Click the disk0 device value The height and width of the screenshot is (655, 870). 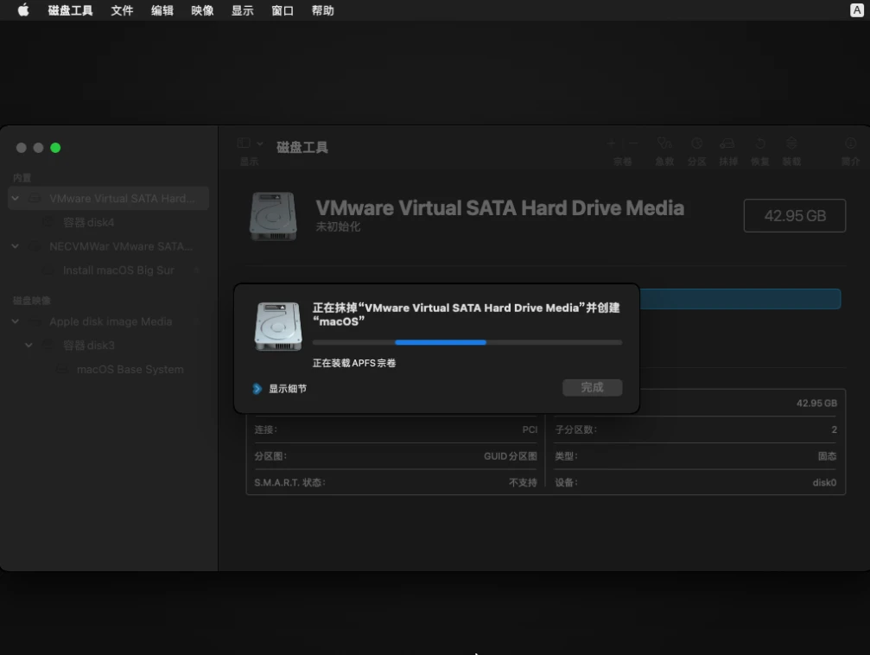824,482
